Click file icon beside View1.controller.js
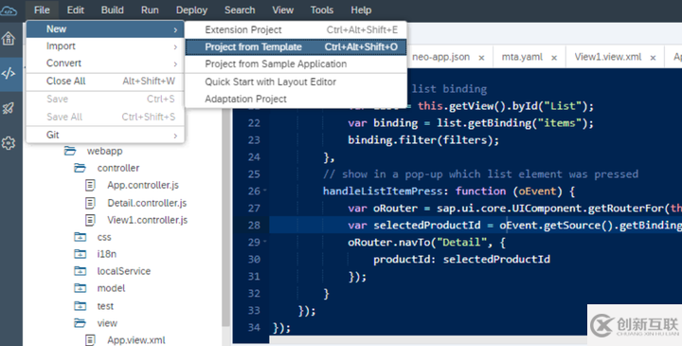This screenshot has width=682, height=346. coord(90,220)
